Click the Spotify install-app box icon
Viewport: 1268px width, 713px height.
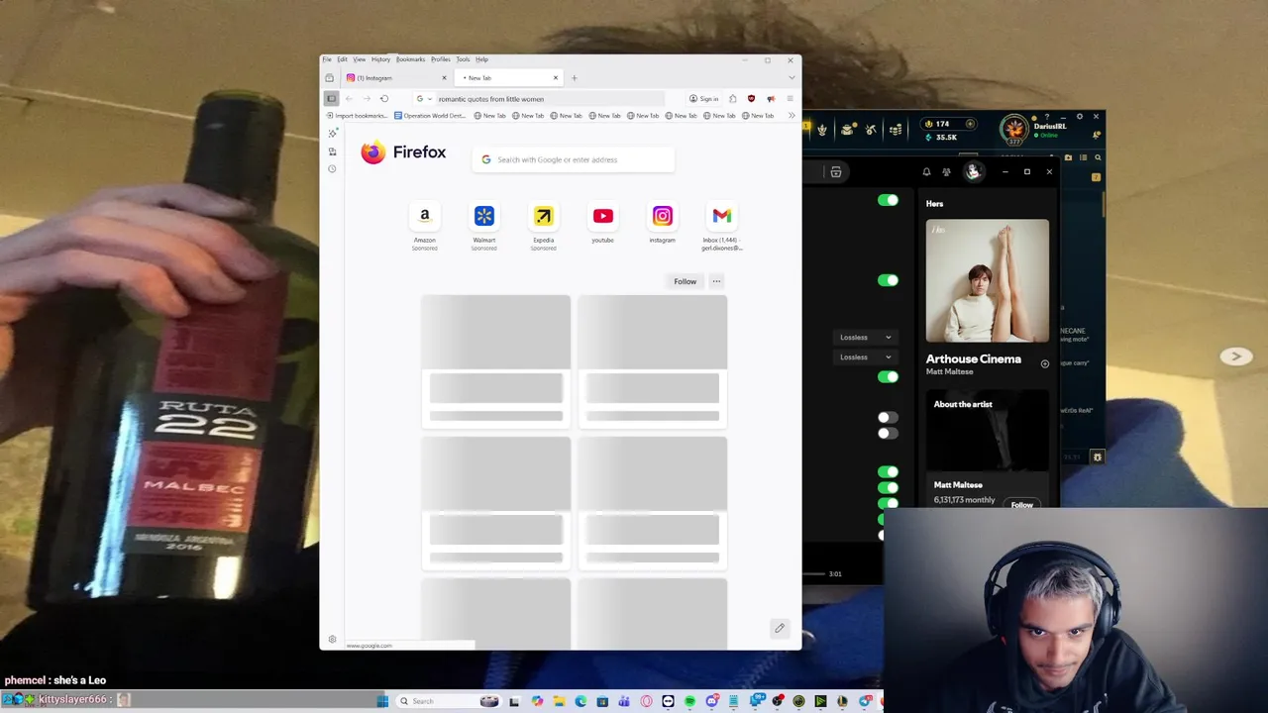tap(836, 172)
